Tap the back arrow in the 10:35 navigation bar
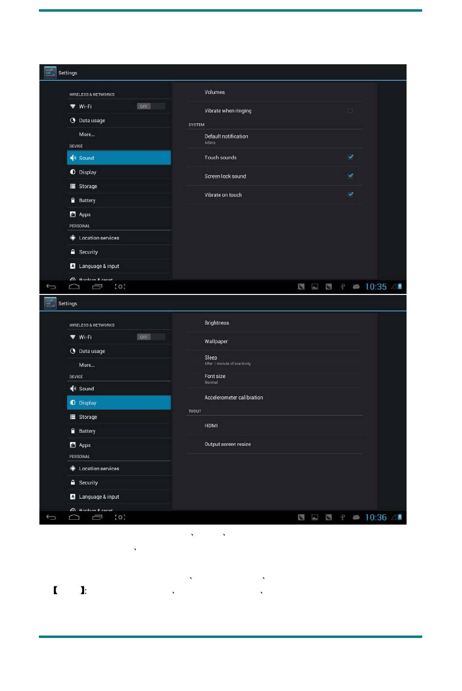Screen dimensions: 462x691 (x=51, y=287)
